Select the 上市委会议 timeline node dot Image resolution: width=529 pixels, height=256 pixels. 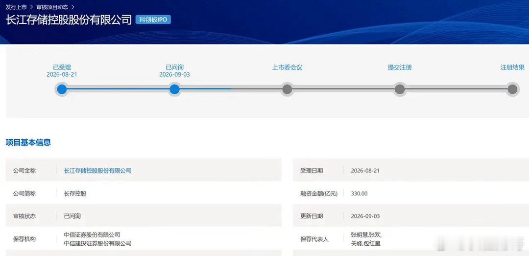tap(287, 89)
